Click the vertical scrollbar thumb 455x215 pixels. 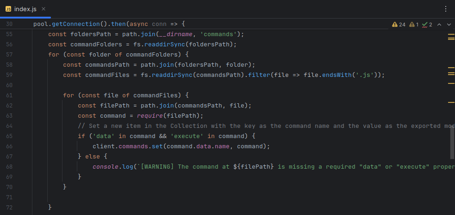tap(452, 142)
